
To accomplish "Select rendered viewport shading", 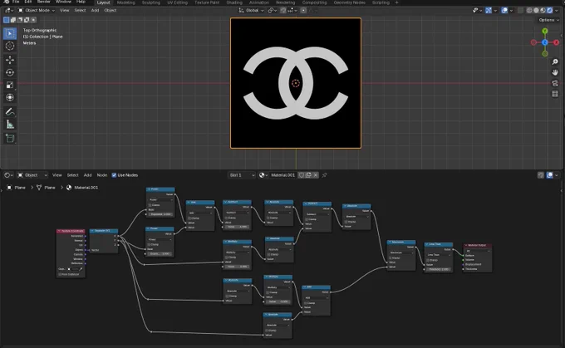I will (x=550, y=11).
